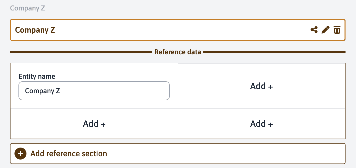The width and height of the screenshot is (356, 168).
Task: Click the divider line left of Reference data
Action: coord(80,52)
